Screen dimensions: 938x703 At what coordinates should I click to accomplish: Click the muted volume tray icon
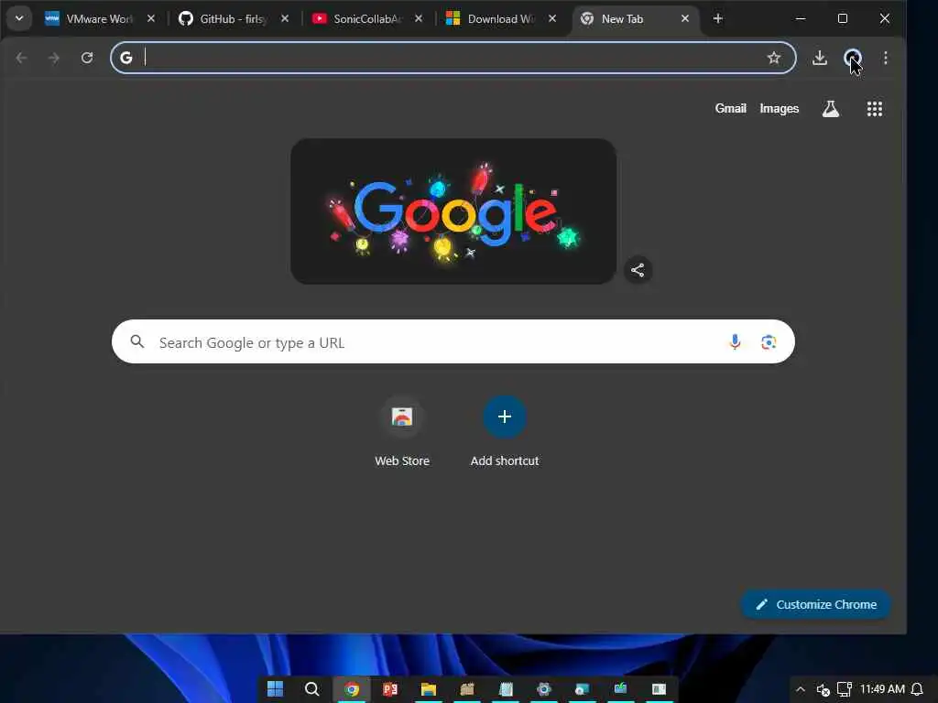point(823,690)
